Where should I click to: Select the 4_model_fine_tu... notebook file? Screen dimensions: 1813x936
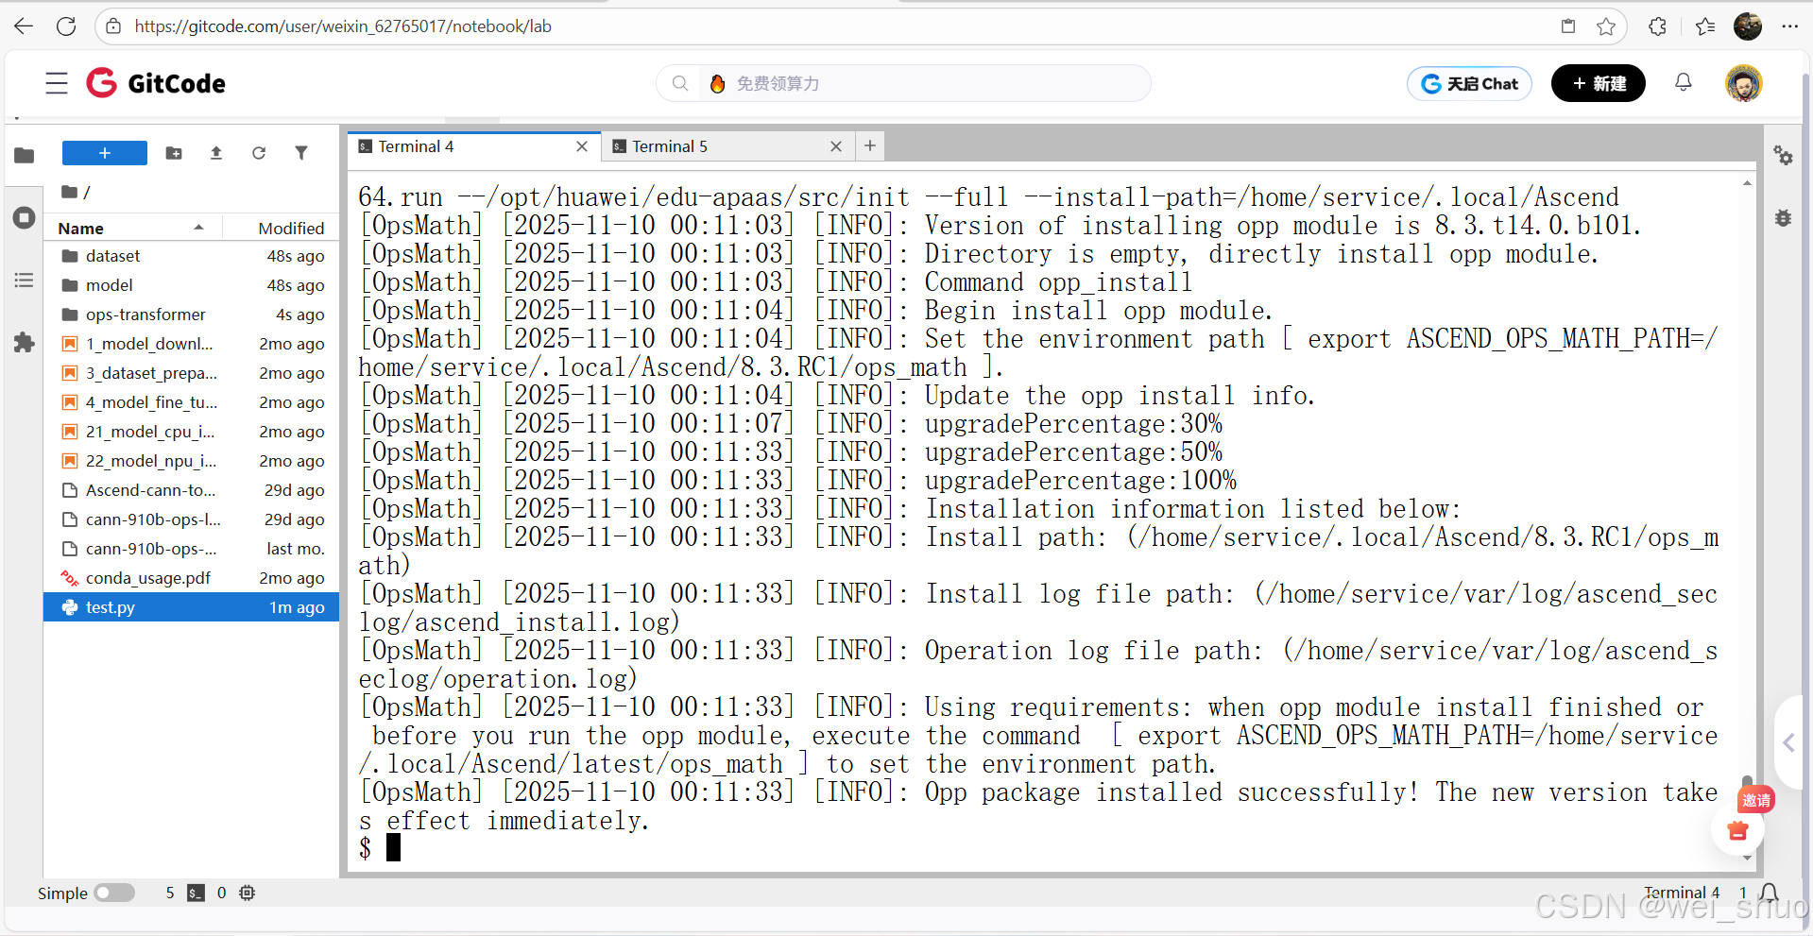click(192, 402)
